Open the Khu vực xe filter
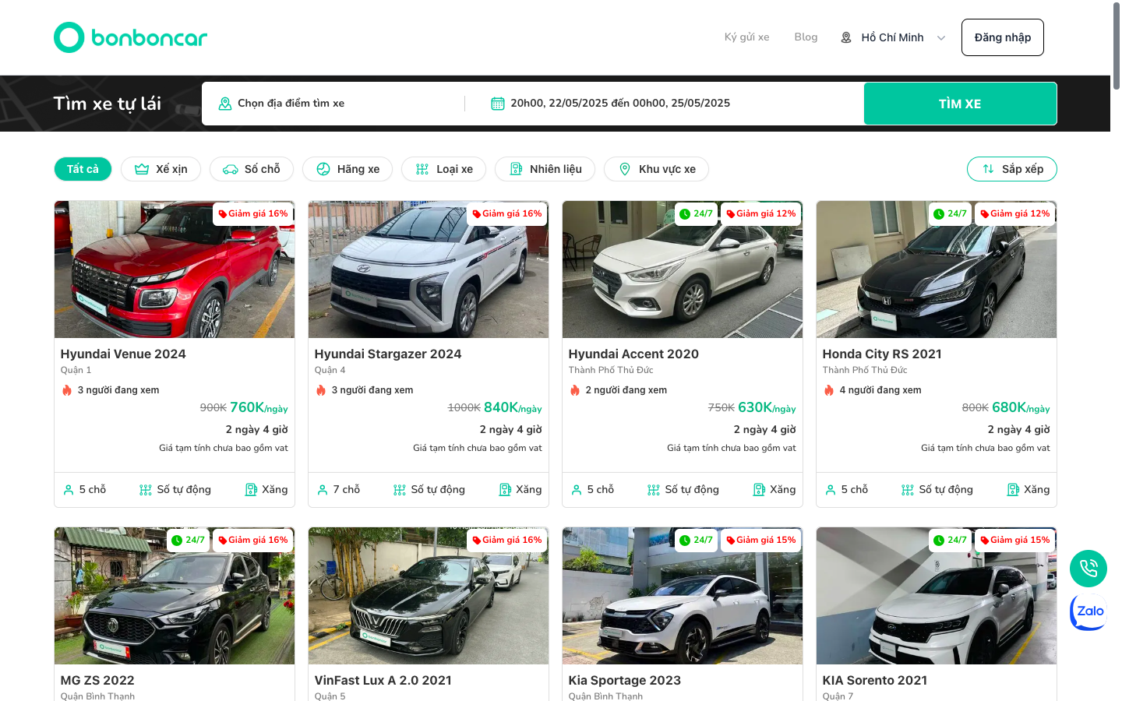This screenshot has height=701, width=1122. 657,169
